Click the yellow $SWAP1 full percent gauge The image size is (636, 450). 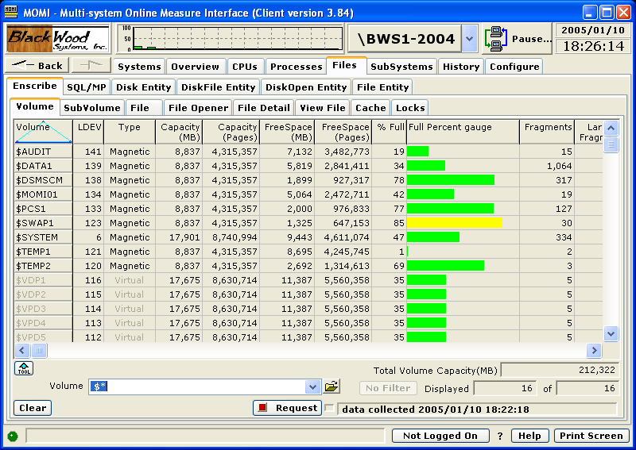[x=454, y=223]
